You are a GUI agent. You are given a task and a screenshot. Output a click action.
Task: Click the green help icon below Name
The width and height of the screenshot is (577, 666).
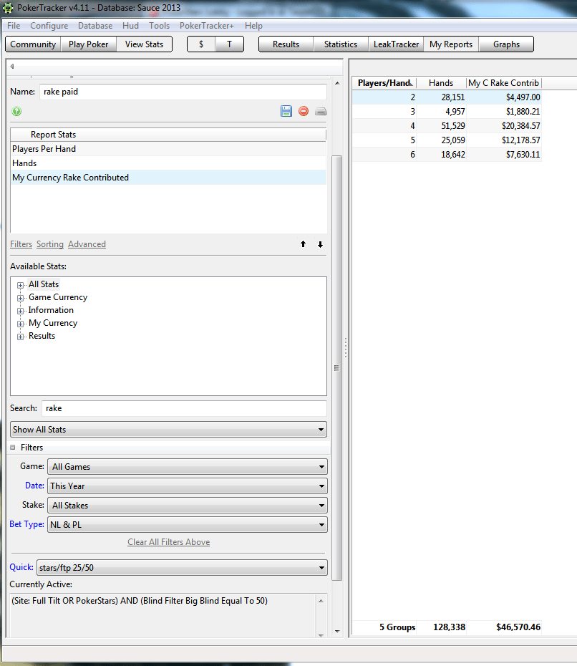(16, 111)
